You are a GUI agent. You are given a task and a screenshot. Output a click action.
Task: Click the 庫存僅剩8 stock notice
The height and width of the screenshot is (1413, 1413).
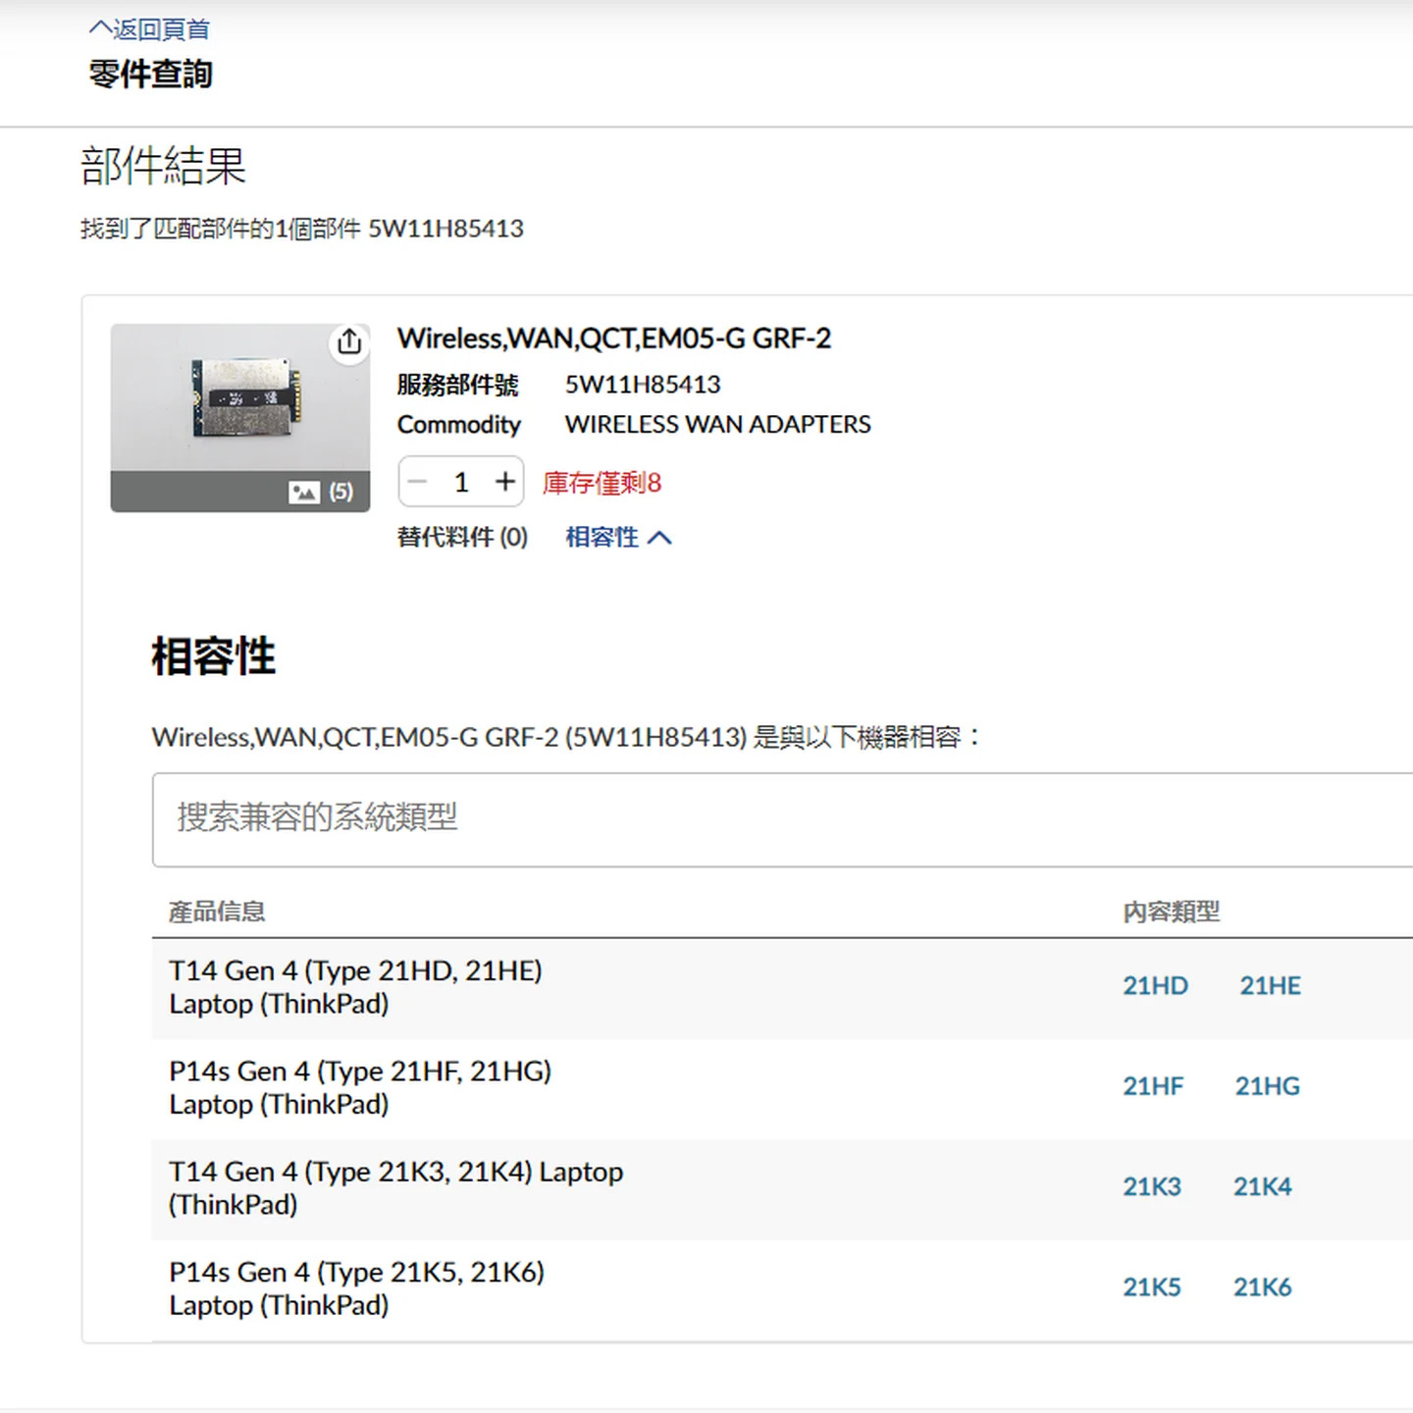click(x=602, y=483)
